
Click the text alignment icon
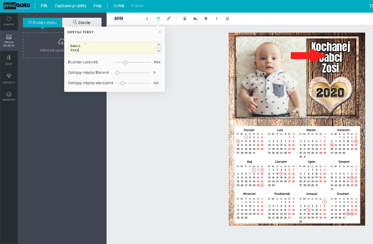184,19
